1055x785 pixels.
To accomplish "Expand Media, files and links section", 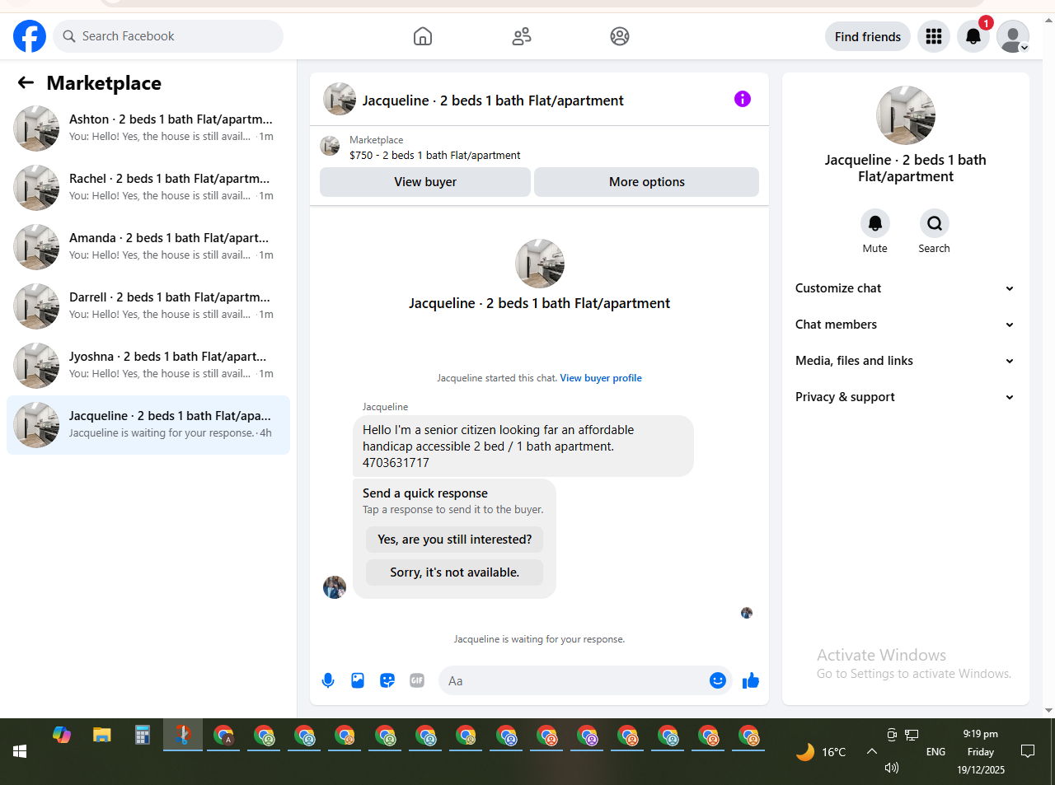I will (x=905, y=361).
